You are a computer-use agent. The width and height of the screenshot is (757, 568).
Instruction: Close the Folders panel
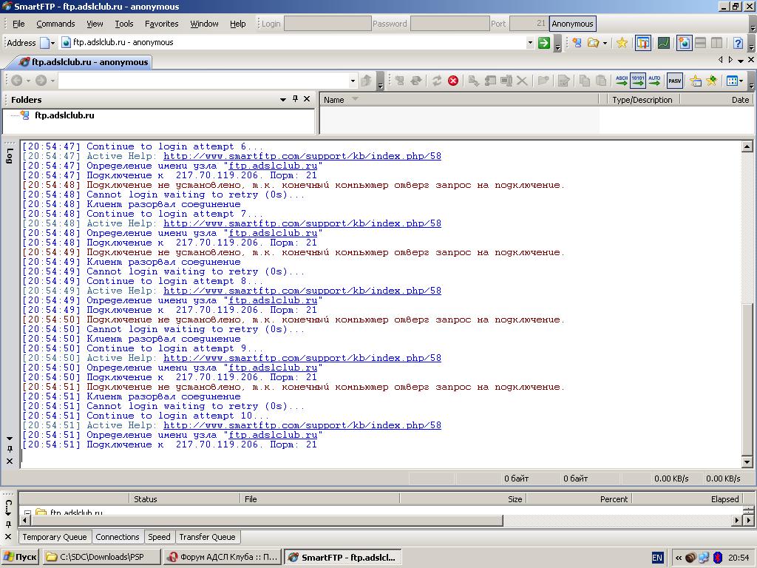coord(307,99)
